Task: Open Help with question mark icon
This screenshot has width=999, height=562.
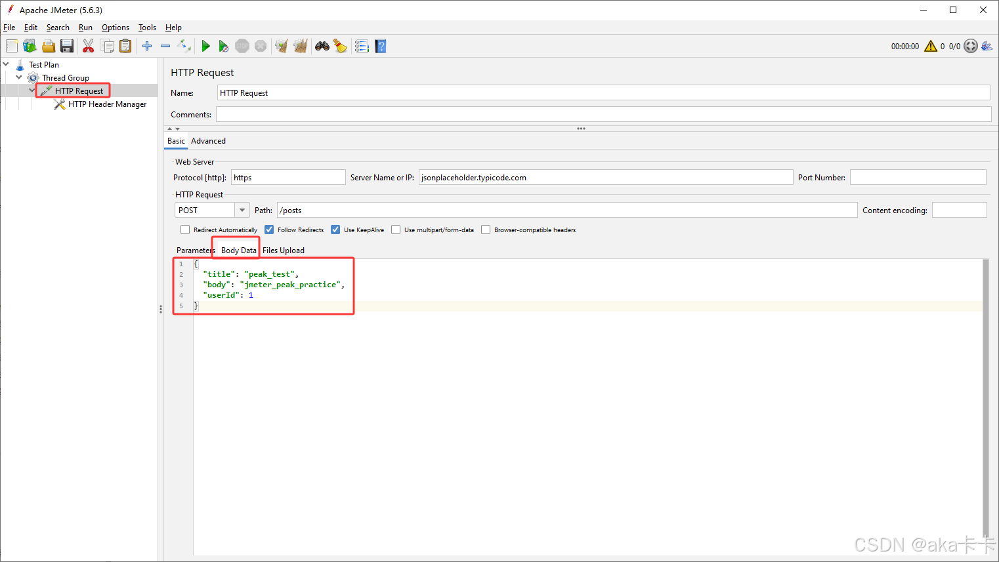Action: (x=381, y=46)
